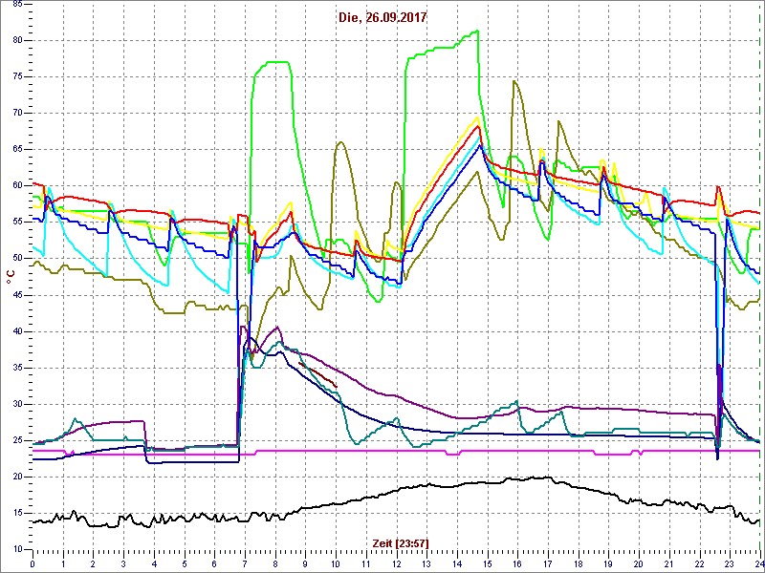
Task: Click the chart title Die, 26.09.2017
Action: [x=382, y=17]
